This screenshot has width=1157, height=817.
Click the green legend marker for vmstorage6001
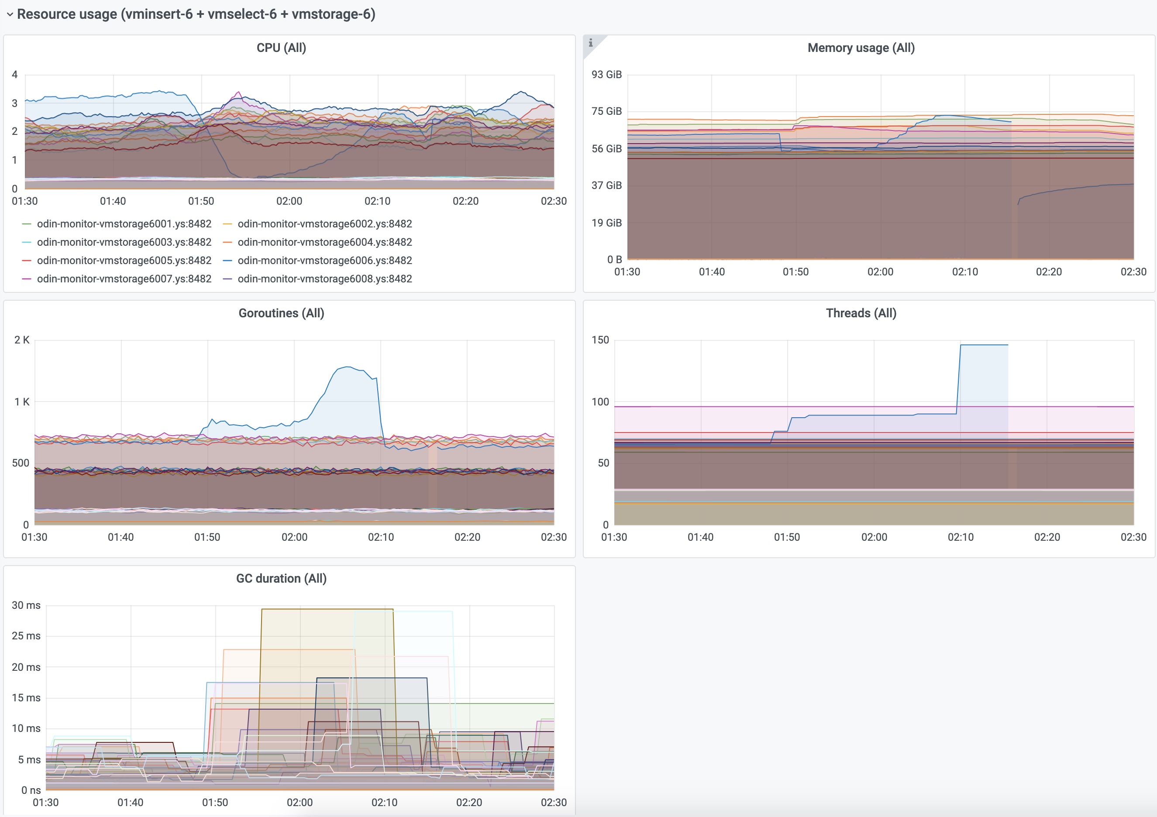(26, 223)
